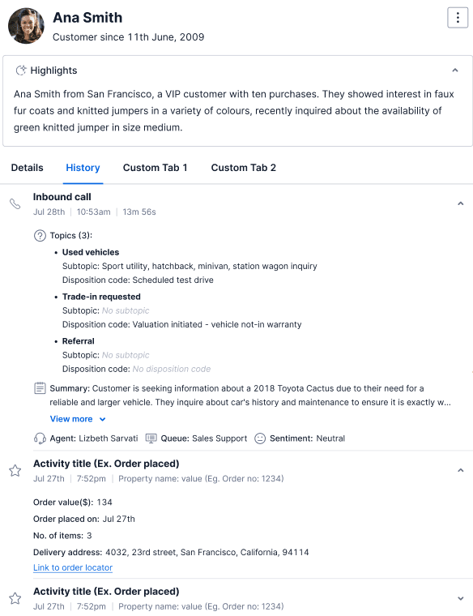Screen dimensions: 473x616
Task: Click the Neutral sentiment face icon
Action: click(x=260, y=438)
